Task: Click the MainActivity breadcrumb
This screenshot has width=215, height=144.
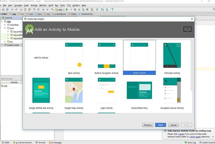Action: pyautogui.click(x=86, y=14)
